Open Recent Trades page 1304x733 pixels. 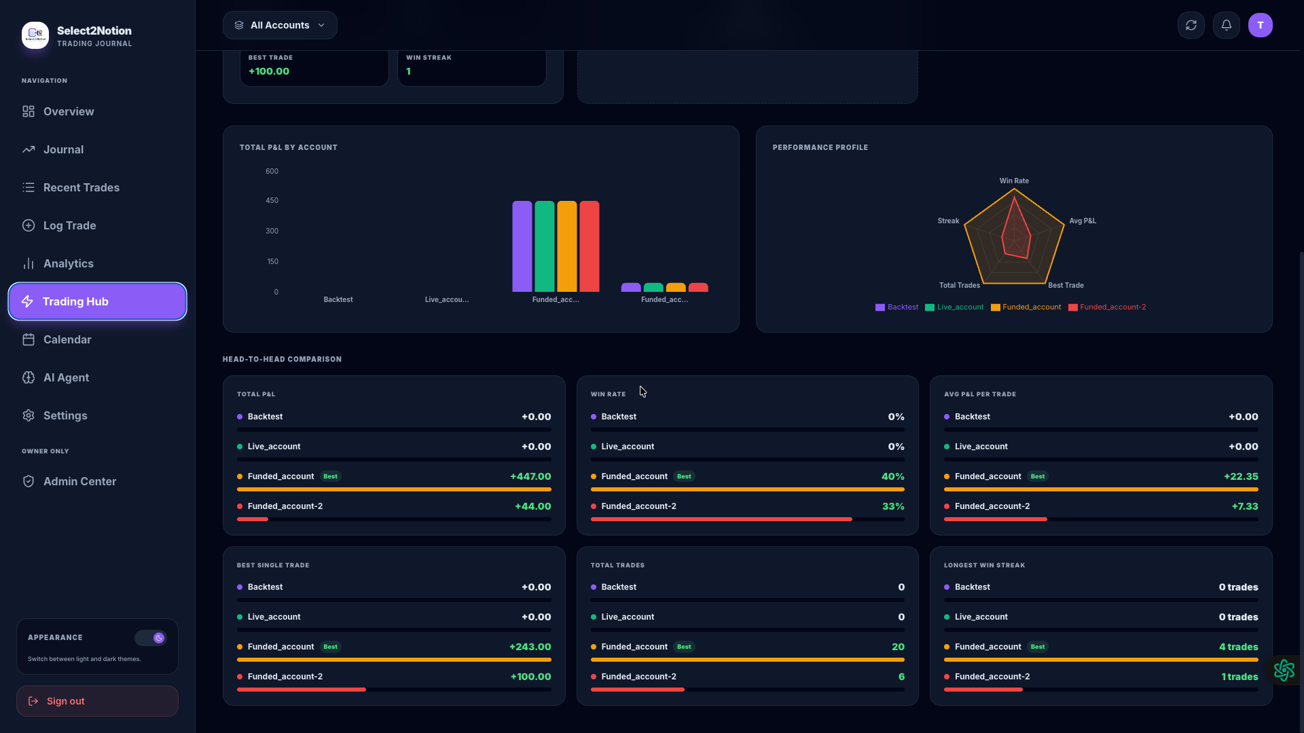(97, 187)
